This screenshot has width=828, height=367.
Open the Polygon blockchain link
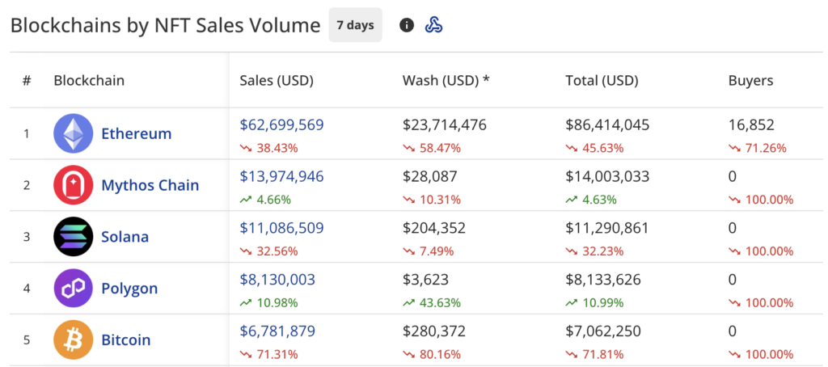coord(129,289)
